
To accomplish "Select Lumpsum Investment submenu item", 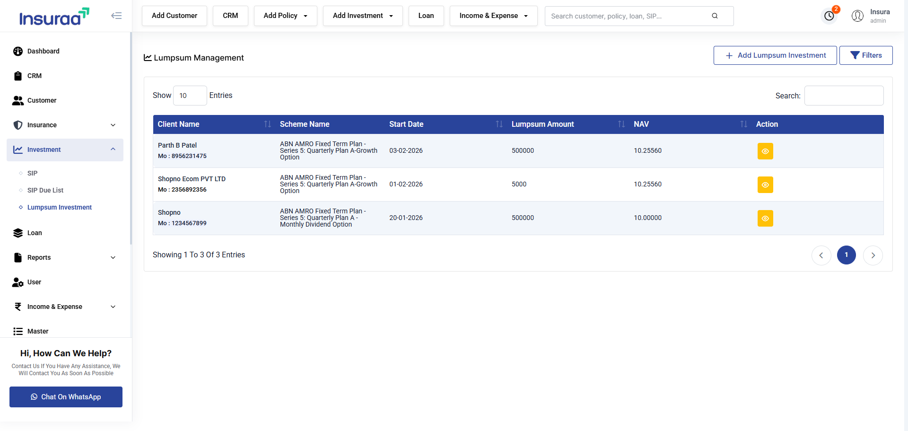I will tap(60, 207).
